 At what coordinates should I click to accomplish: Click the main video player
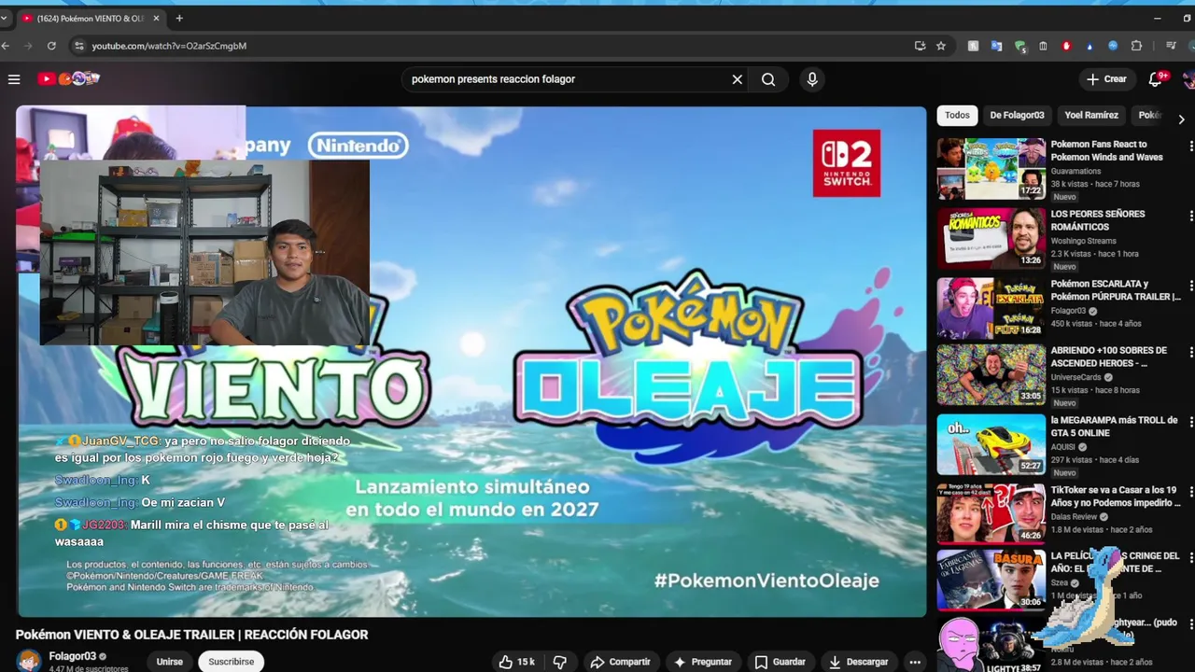(x=471, y=361)
